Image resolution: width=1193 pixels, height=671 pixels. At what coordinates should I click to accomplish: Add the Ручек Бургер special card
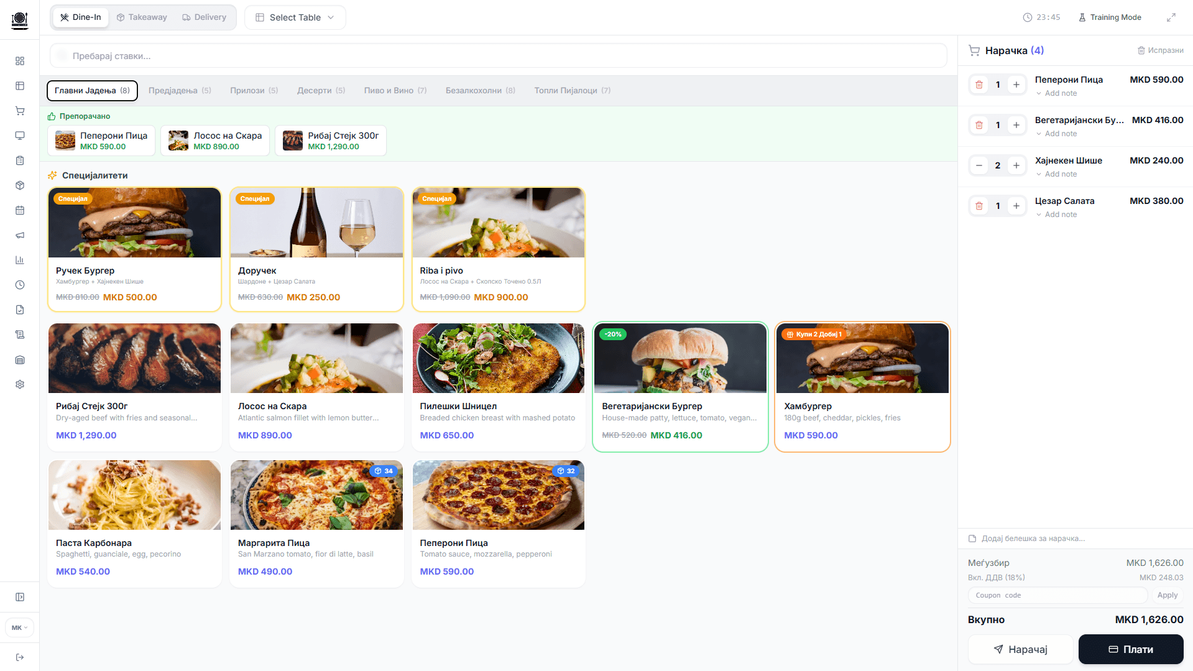coord(134,249)
